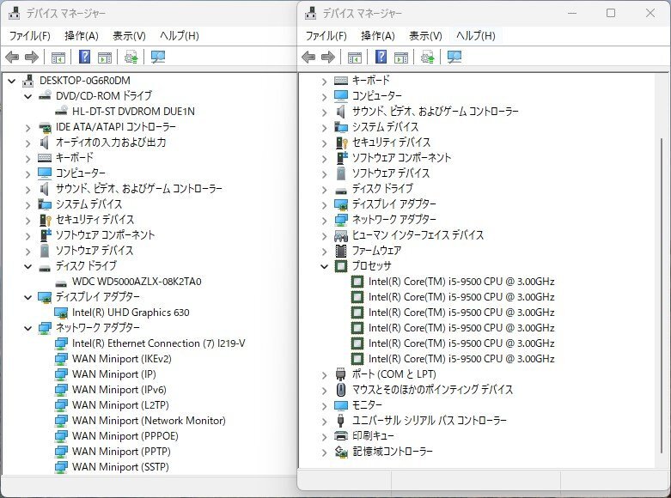The image size is (671, 498).
Task: Click Update driver icon in left window toolbar
Action: pyautogui.click(x=131, y=57)
